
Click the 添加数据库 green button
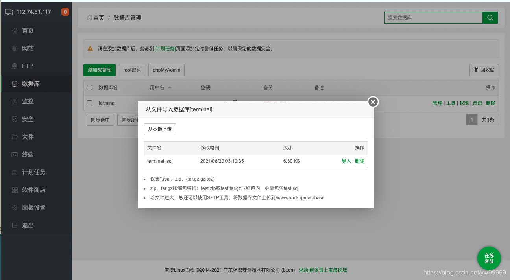pyautogui.click(x=100, y=70)
